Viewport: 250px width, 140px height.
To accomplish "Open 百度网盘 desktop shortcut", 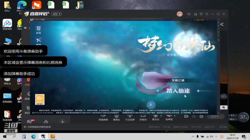I will pos(7,25).
